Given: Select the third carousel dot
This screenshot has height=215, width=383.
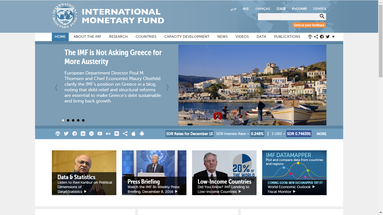Looking at the screenshot, I should 73,120.
